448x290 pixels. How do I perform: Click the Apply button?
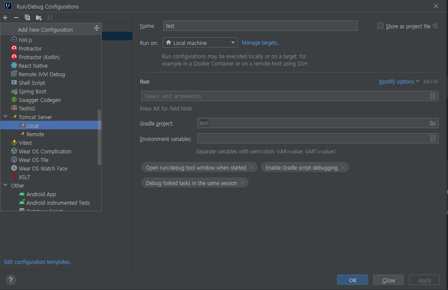(424, 280)
